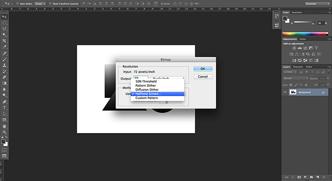
Task: Select the Magic Wand tool
Action: [x=4, y=35]
